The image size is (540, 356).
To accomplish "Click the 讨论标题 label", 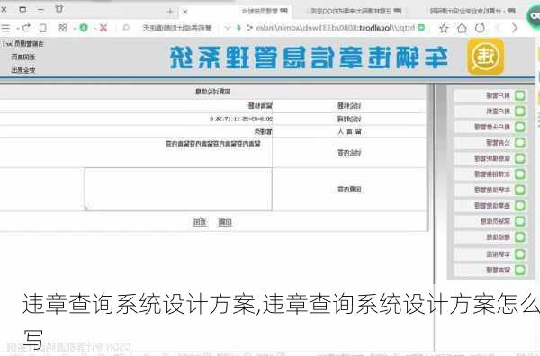I will (x=349, y=106).
